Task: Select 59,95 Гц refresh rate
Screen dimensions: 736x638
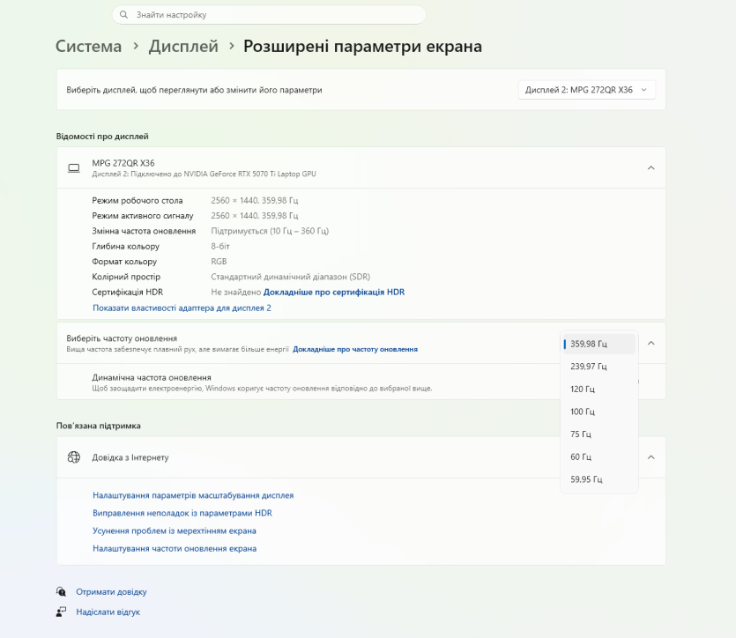Action: point(599,479)
